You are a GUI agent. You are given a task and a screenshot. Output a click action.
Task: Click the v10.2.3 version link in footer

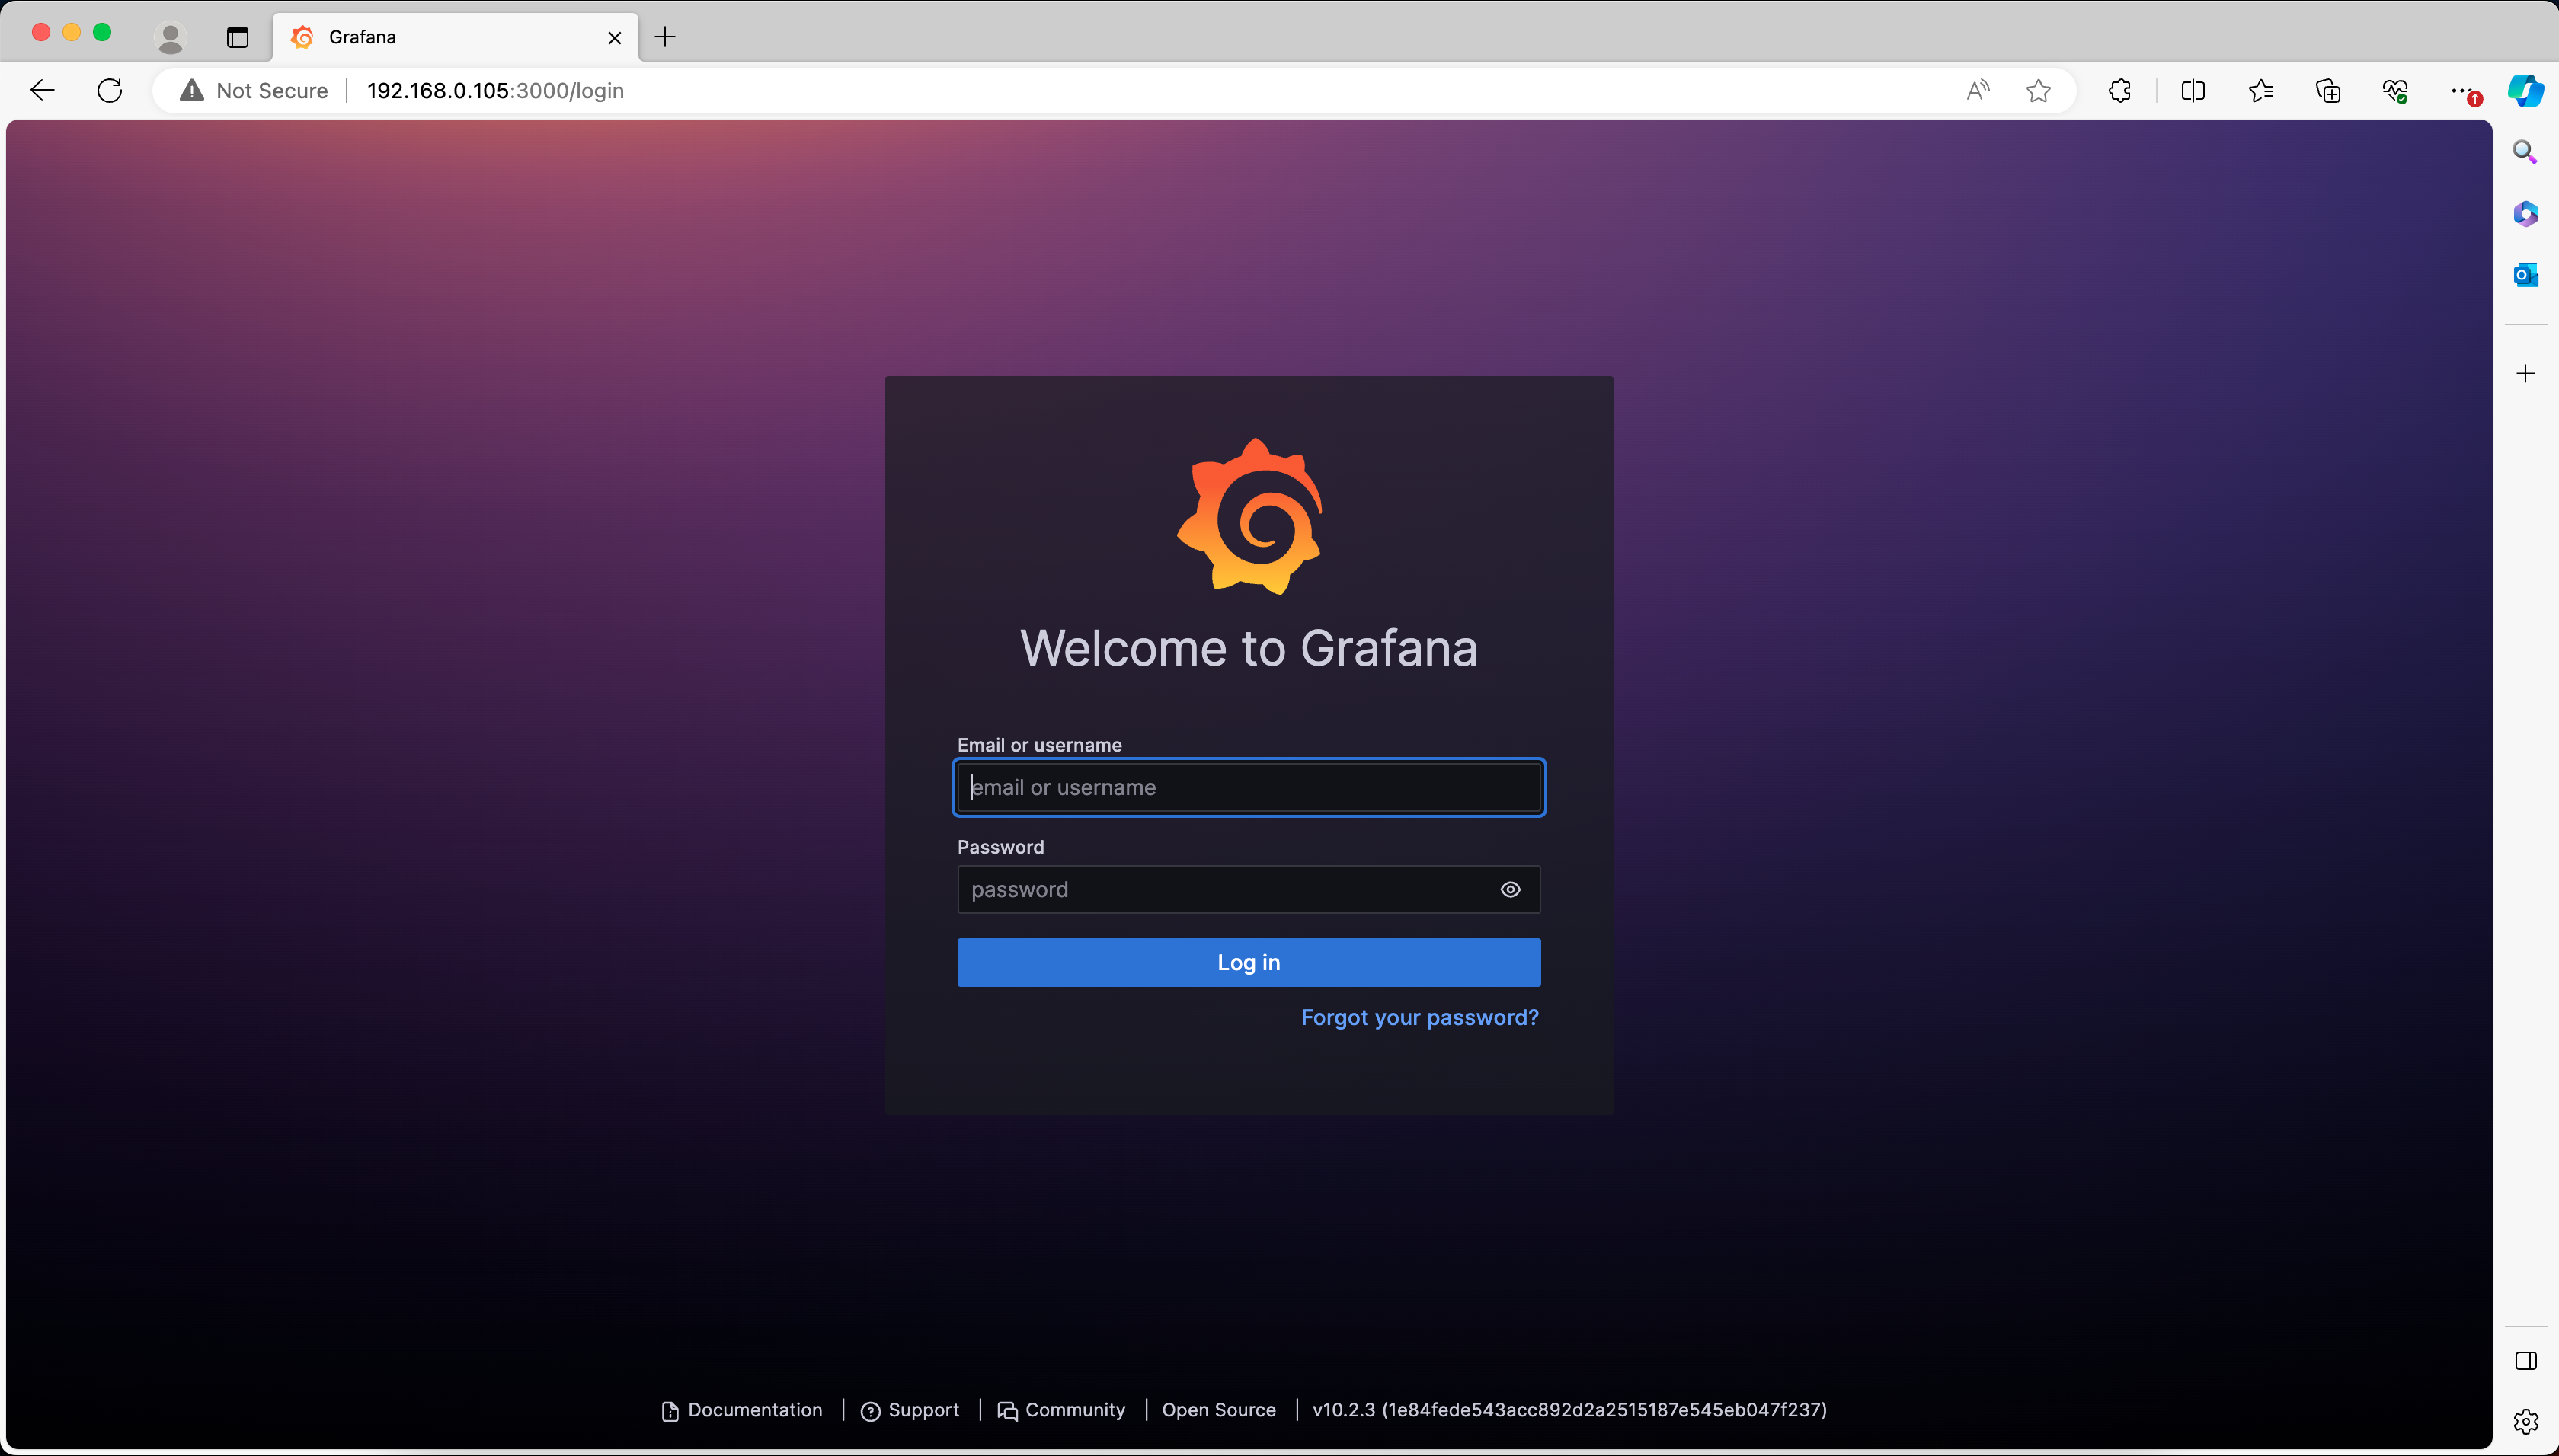[1569, 1410]
